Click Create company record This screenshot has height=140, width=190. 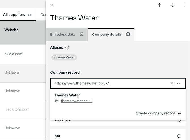(x=158, y=113)
